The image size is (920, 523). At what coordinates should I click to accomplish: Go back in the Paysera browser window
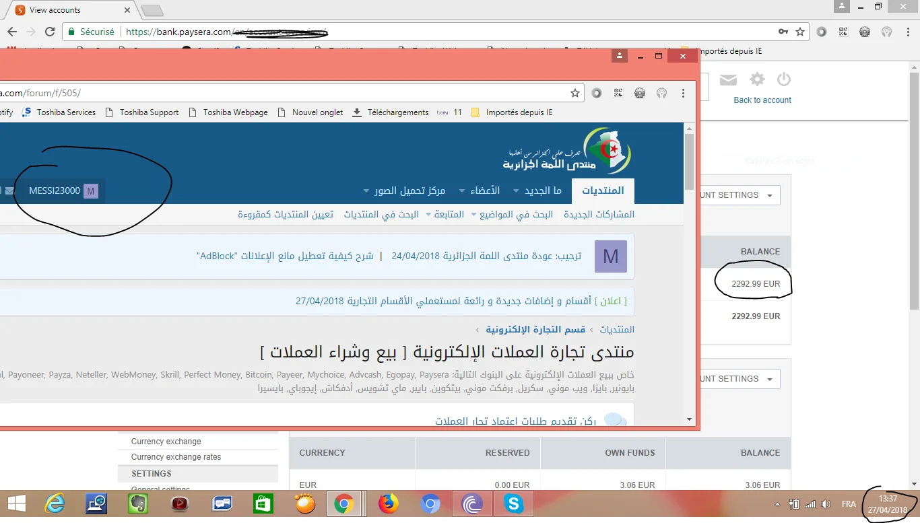(x=12, y=32)
